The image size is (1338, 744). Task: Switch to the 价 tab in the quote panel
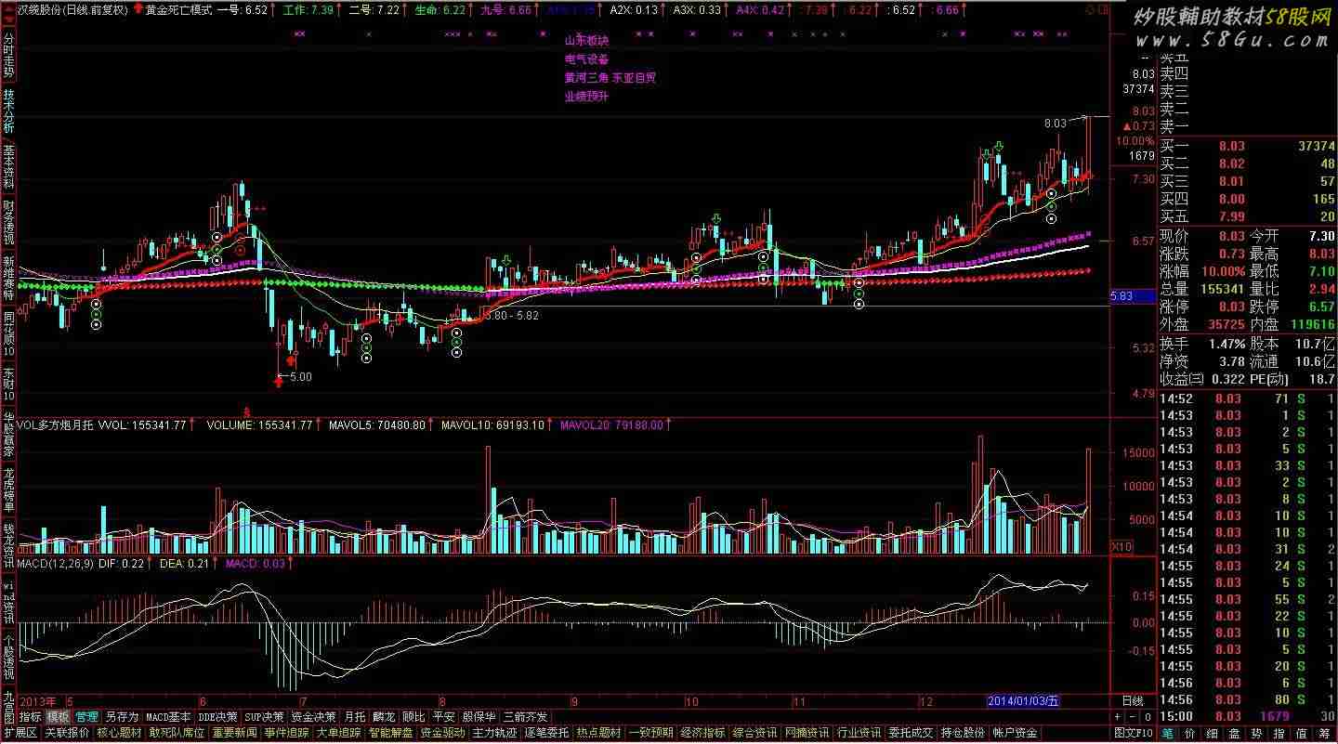(x=1191, y=733)
